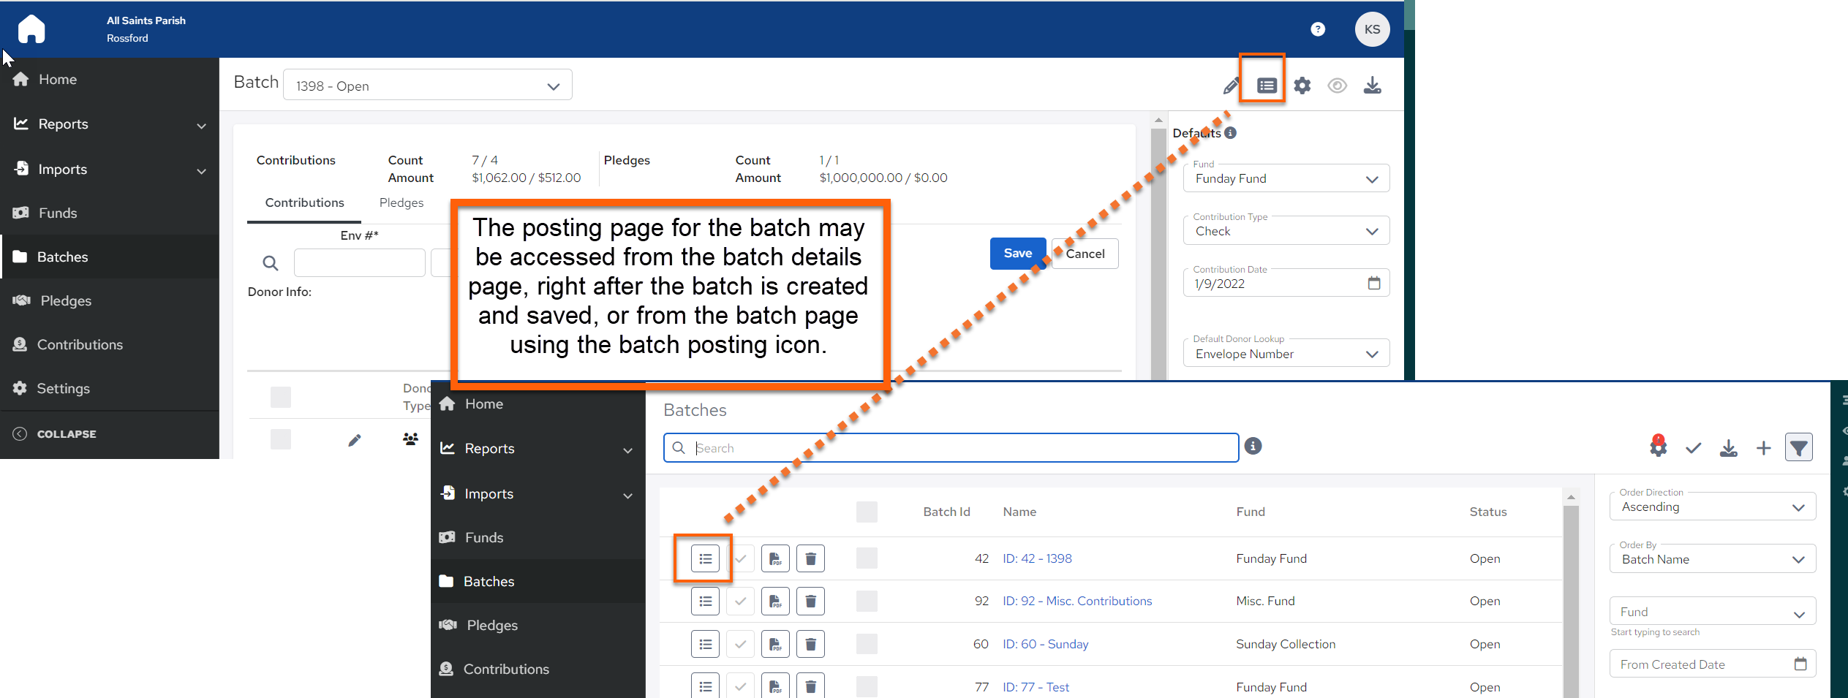The width and height of the screenshot is (1848, 698).
Task: Select the Contributions tab
Action: coord(304,203)
